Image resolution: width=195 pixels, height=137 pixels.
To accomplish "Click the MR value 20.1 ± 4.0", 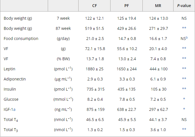I will coord(158,49).
